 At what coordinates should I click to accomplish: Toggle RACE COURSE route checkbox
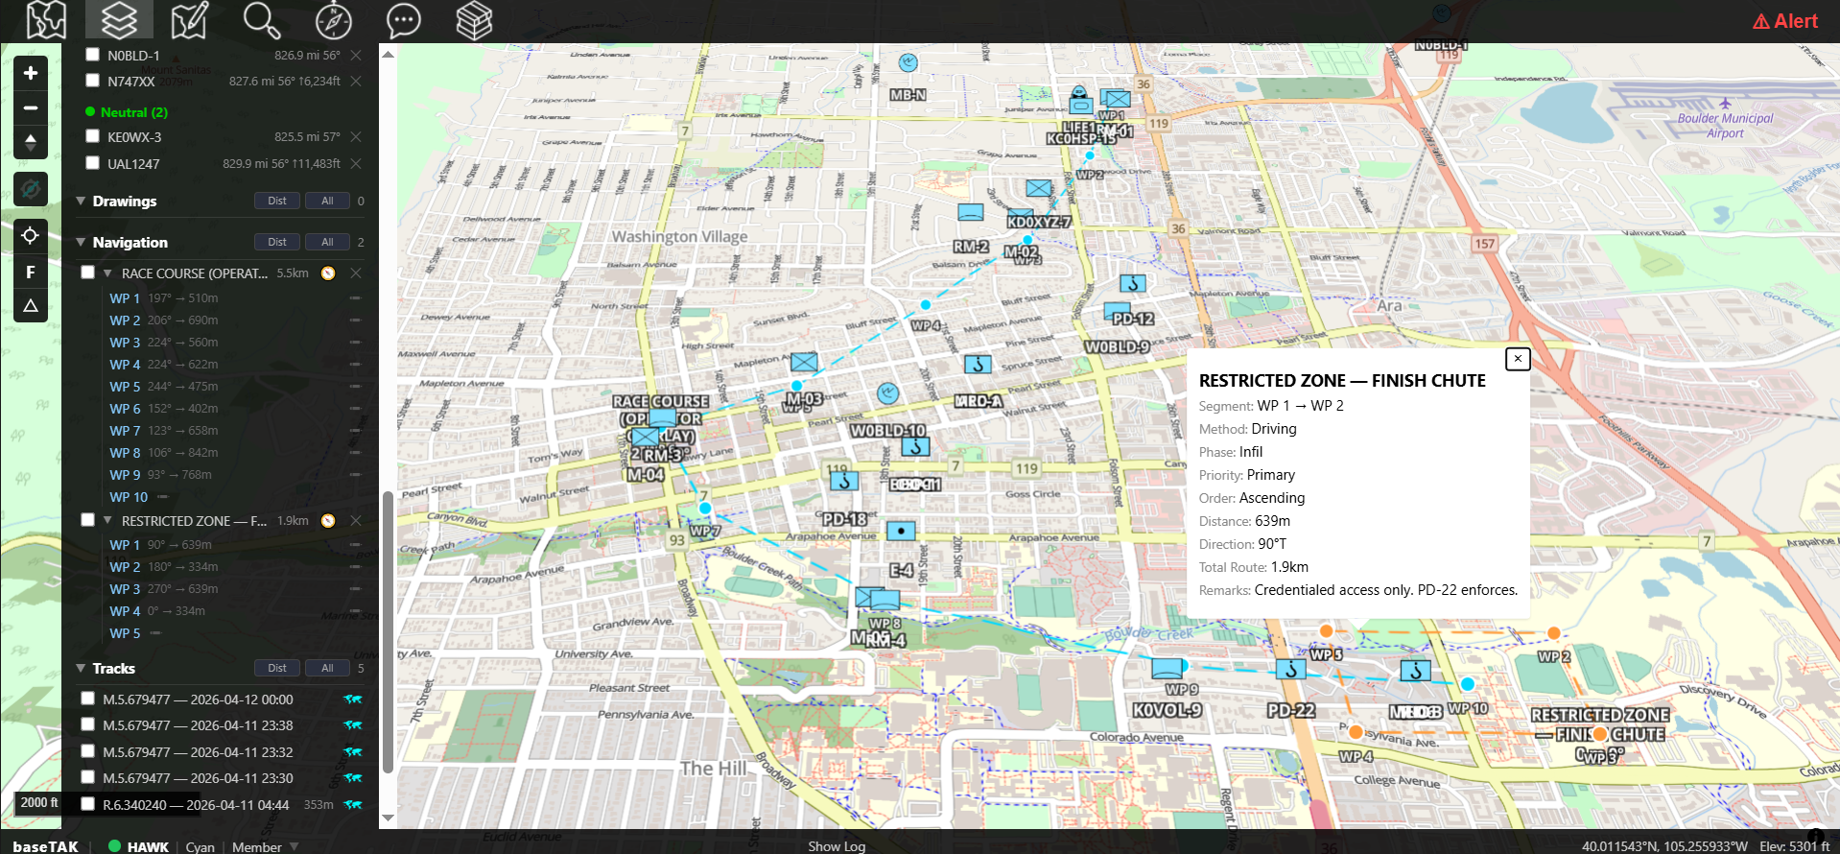88,273
